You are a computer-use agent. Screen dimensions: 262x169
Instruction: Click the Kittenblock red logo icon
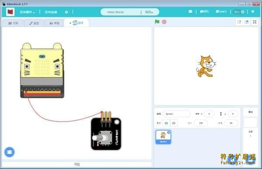10,12
